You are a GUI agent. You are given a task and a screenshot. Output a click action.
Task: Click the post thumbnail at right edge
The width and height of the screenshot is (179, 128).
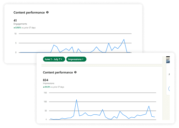168,60
